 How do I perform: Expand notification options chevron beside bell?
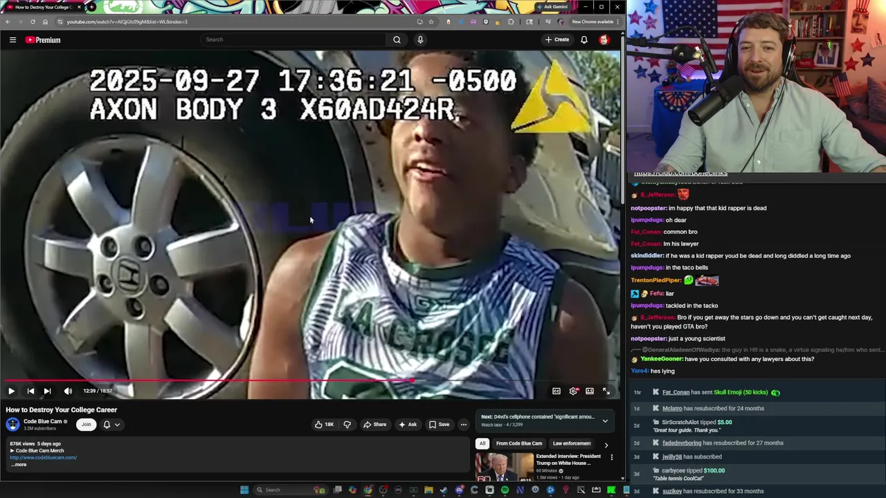pos(117,425)
